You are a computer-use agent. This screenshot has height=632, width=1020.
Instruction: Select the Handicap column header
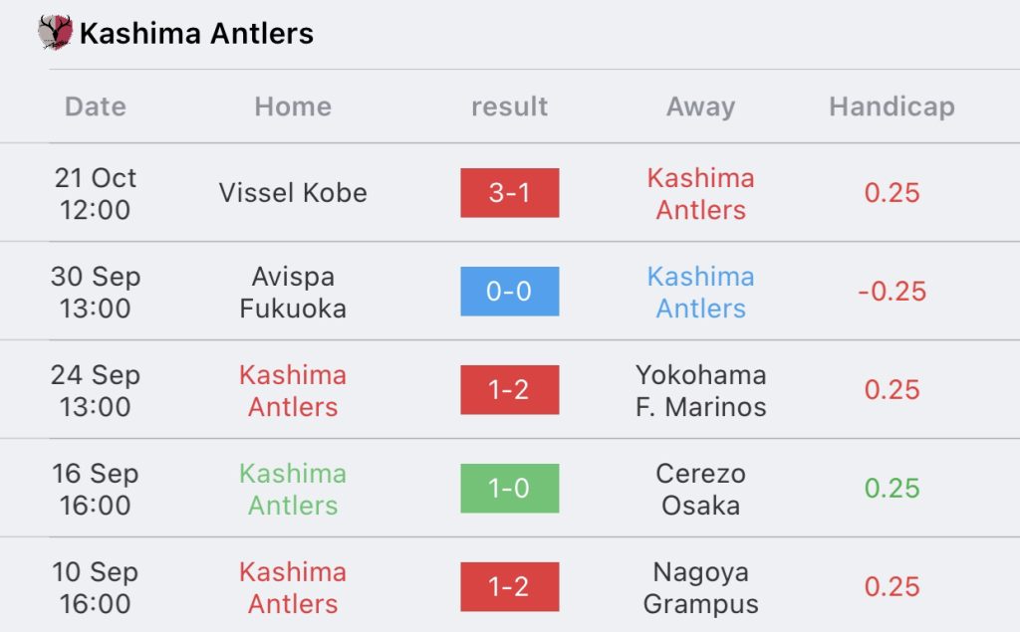pos(892,106)
